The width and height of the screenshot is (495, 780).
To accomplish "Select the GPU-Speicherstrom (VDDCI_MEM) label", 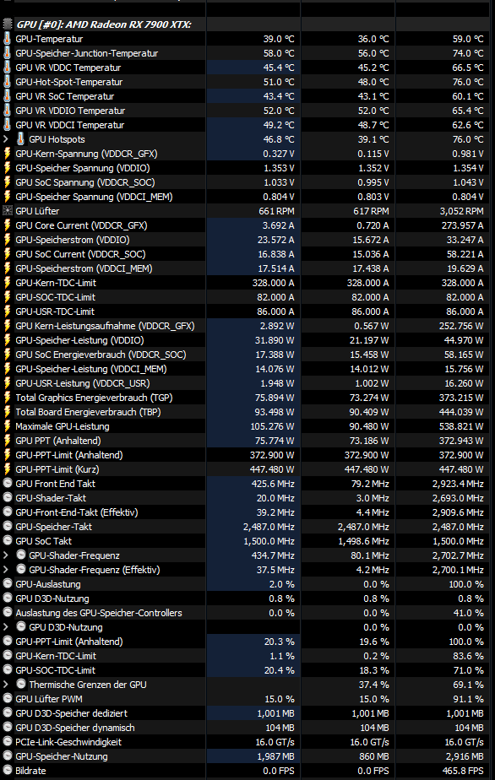I will click(84, 268).
